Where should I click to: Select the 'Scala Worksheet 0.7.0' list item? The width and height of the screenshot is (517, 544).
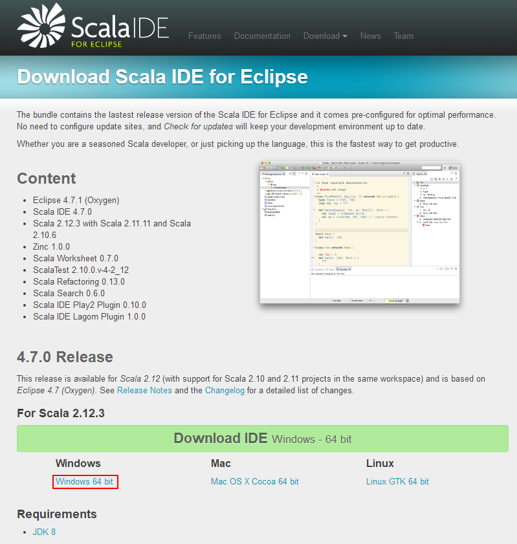[76, 259]
